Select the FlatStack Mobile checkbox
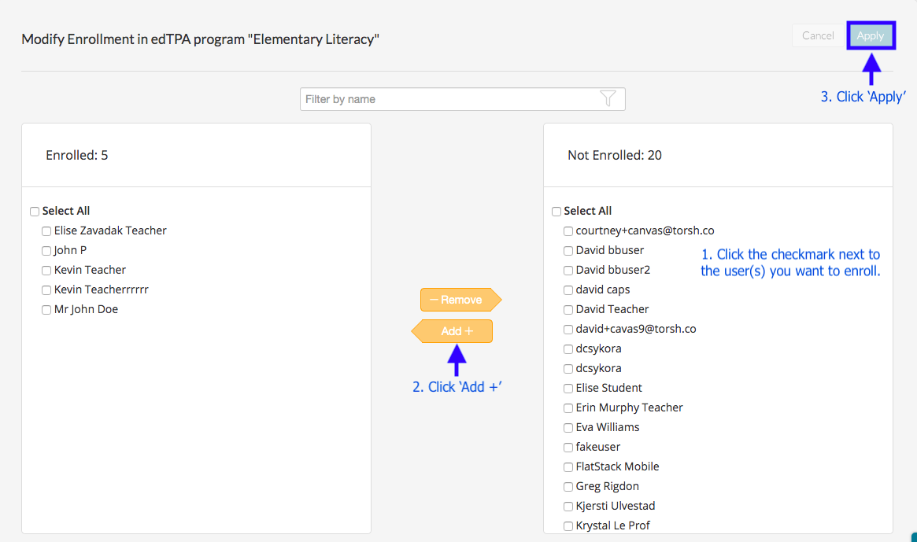This screenshot has width=917, height=542. [x=568, y=467]
